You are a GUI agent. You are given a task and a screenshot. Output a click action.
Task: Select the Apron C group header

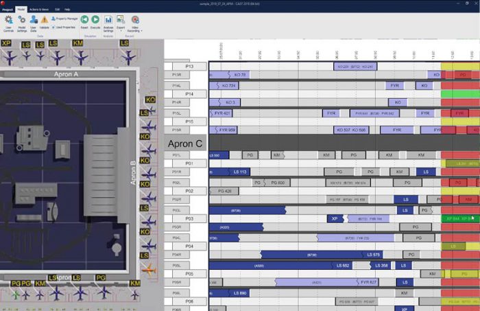pos(185,144)
